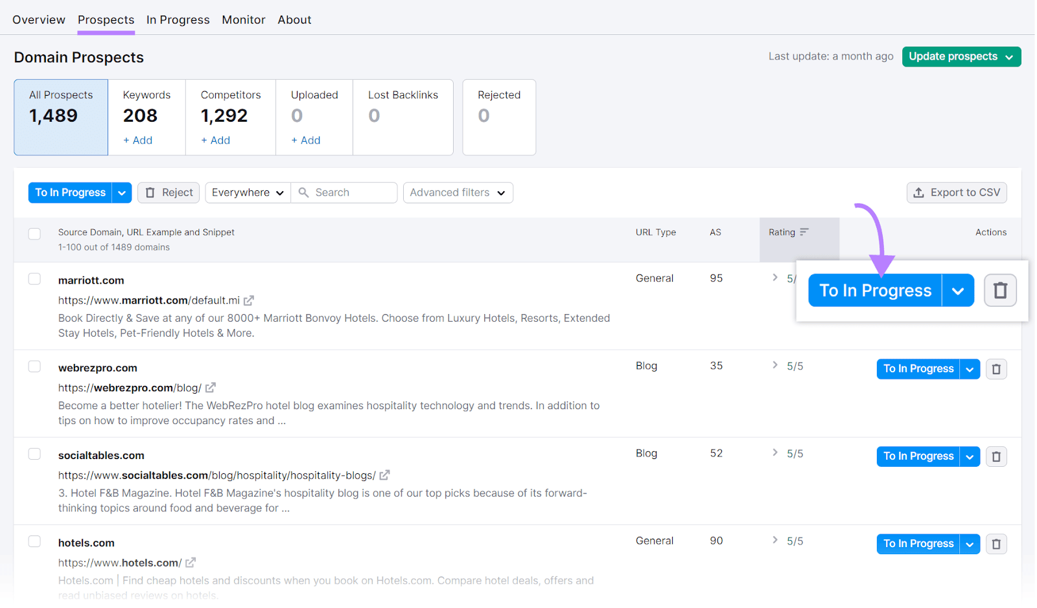
Task: Expand the rating breakdown chevron for hotels.com
Action: click(x=775, y=540)
